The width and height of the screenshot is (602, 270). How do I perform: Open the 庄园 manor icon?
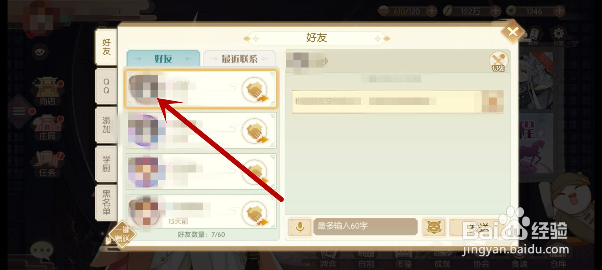click(x=47, y=127)
